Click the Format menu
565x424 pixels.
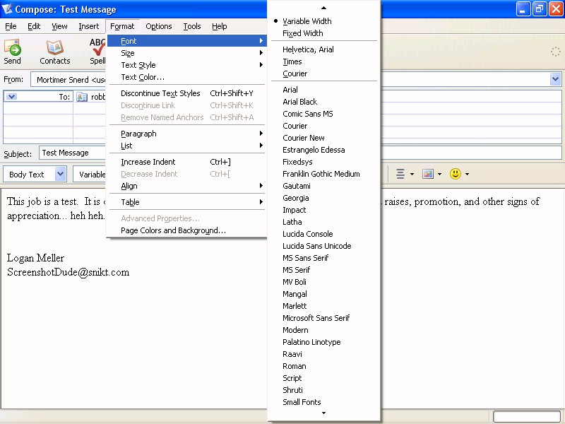click(x=122, y=26)
